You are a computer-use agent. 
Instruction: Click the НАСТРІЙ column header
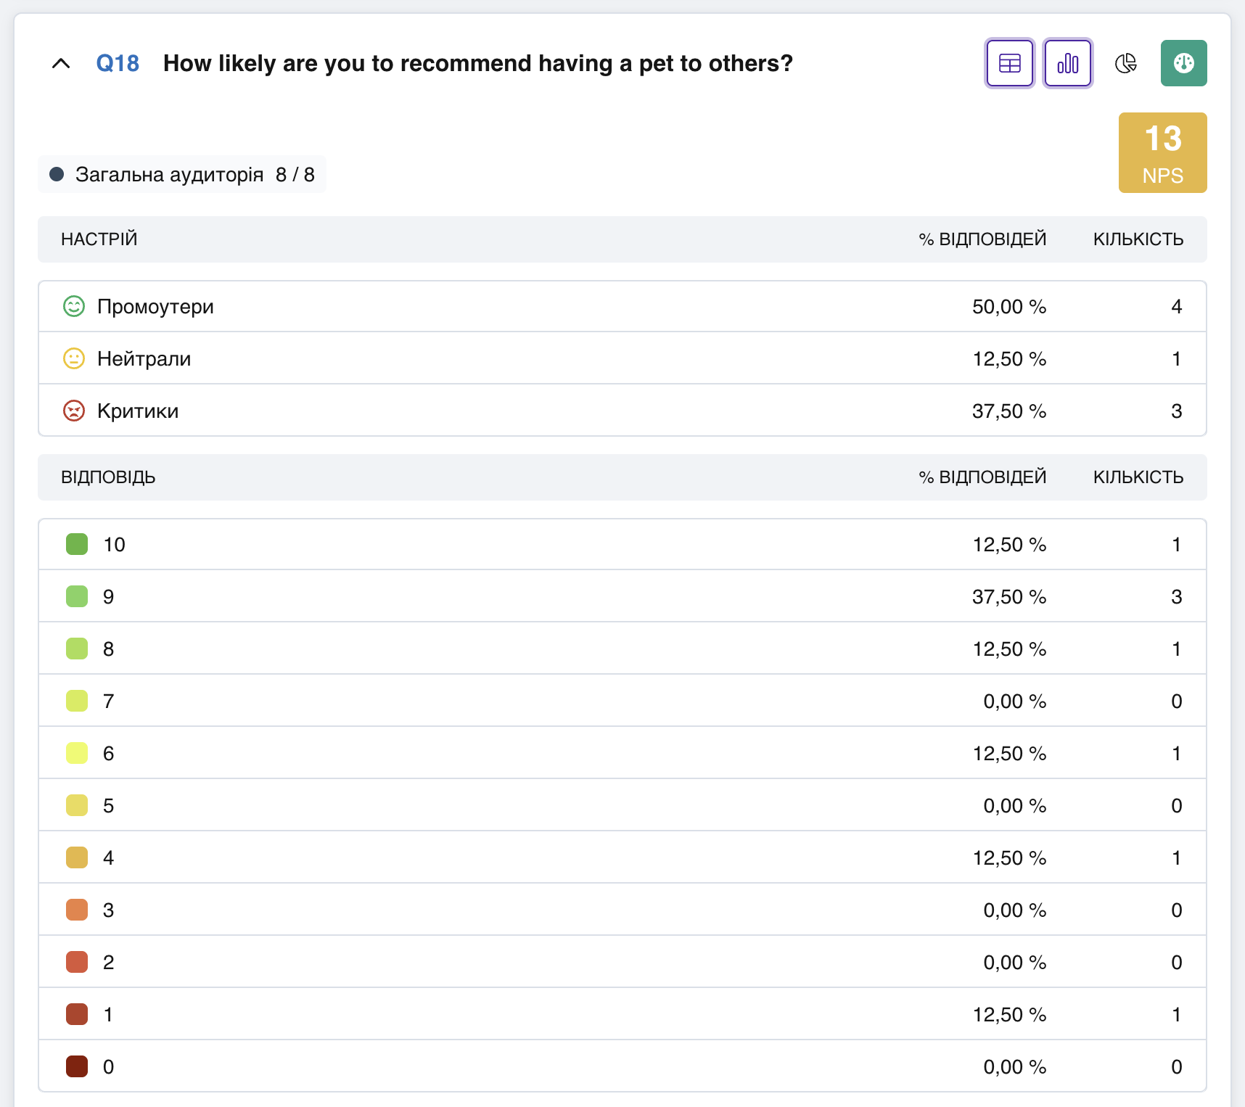[x=99, y=239]
